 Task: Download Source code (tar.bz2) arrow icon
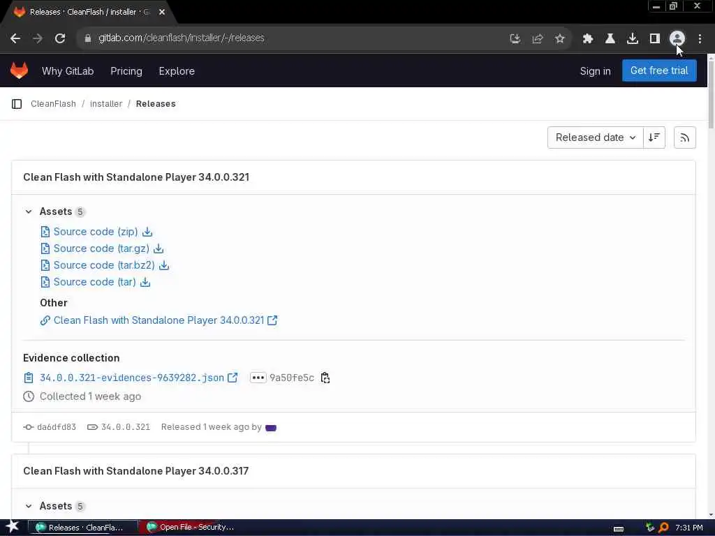tap(164, 265)
